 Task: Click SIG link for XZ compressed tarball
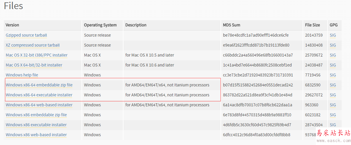point(333,45)
